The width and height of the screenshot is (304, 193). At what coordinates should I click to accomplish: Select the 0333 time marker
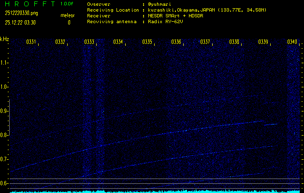[89, 42]
